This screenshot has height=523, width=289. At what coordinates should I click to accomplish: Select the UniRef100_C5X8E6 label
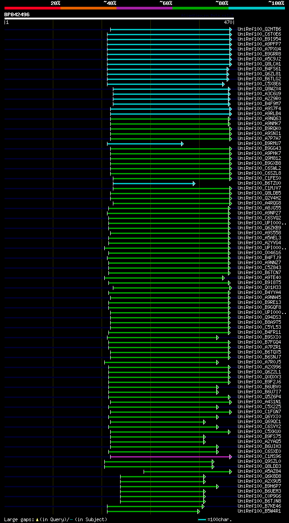(x=259, y=84)
